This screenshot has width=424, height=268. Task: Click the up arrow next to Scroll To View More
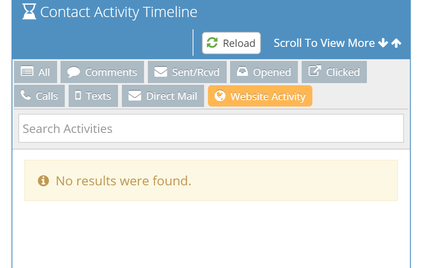[x=396, y=43]
